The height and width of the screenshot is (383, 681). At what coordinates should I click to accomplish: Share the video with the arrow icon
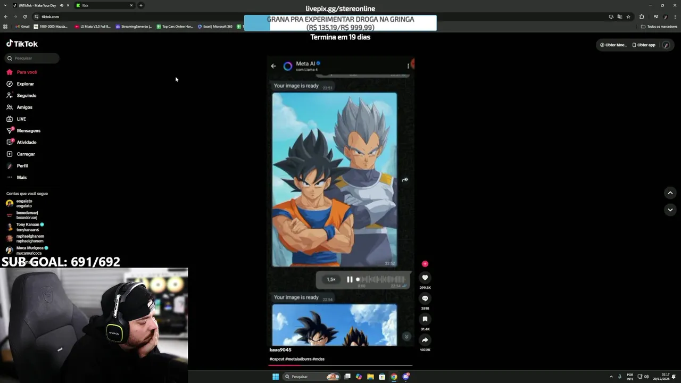coord(425,340)
